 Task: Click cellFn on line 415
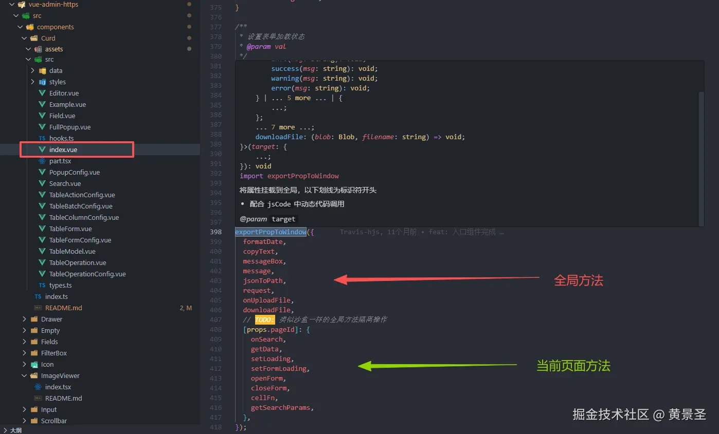[263, 398]
